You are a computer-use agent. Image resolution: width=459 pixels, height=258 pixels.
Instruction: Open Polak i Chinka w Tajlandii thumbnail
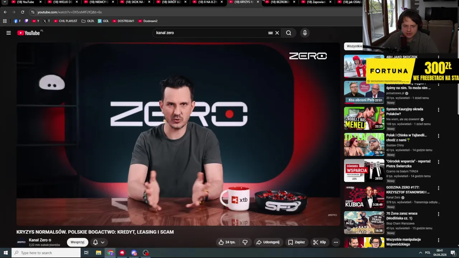364,144
